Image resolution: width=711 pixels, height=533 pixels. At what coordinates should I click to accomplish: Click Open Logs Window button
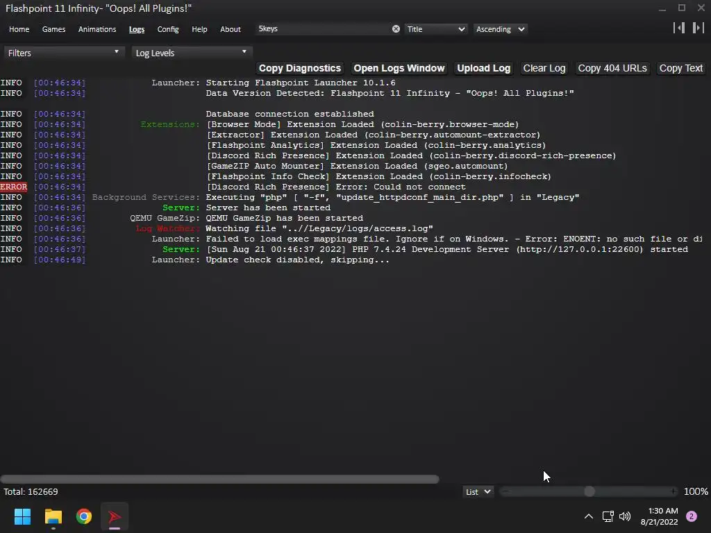399,68
